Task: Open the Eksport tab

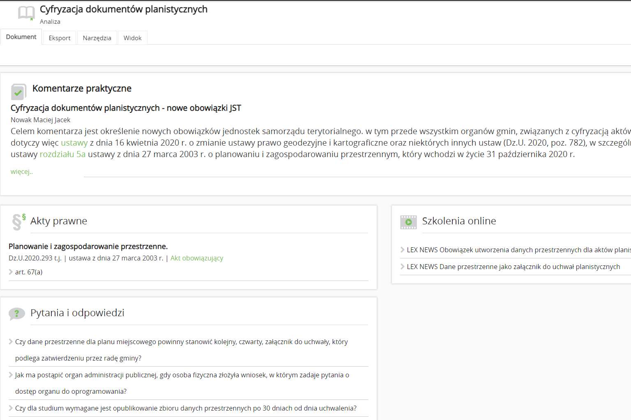Action: (x=60, y=38)
